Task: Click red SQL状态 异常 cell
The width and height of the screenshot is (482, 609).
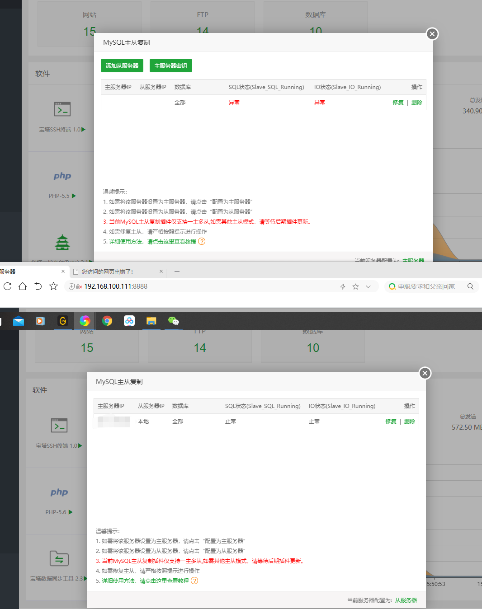Action: 234,103
